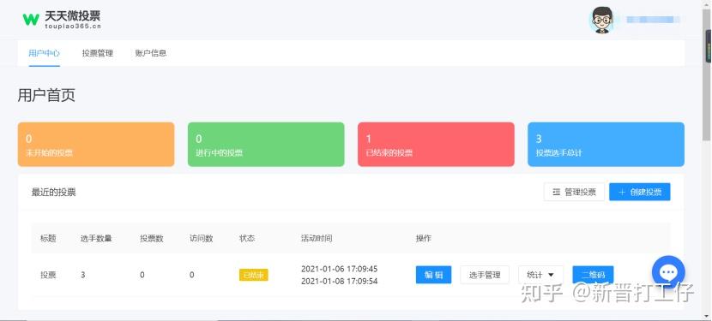Click the 创建投票 button

pyautogui.click(x=639, y=192)
